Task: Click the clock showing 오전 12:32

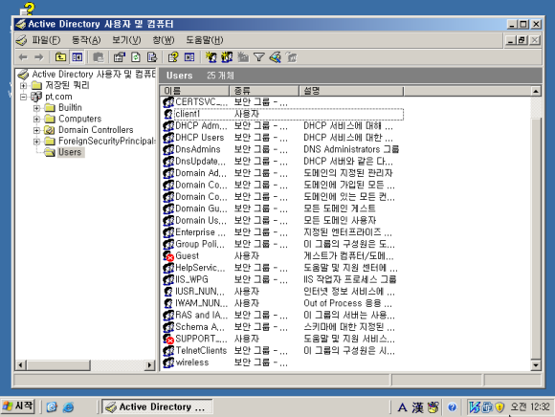Action: click(529, 407)
